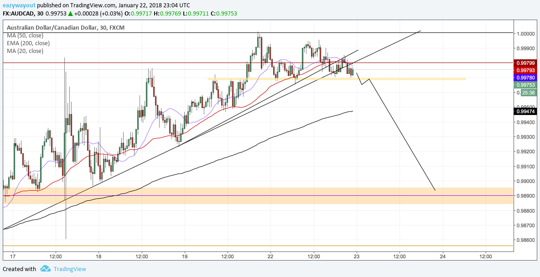Click the 0.98900 price axis label
Image resolution: width=540 pixels, height=277 pixels.
click(x=525, y=196)
